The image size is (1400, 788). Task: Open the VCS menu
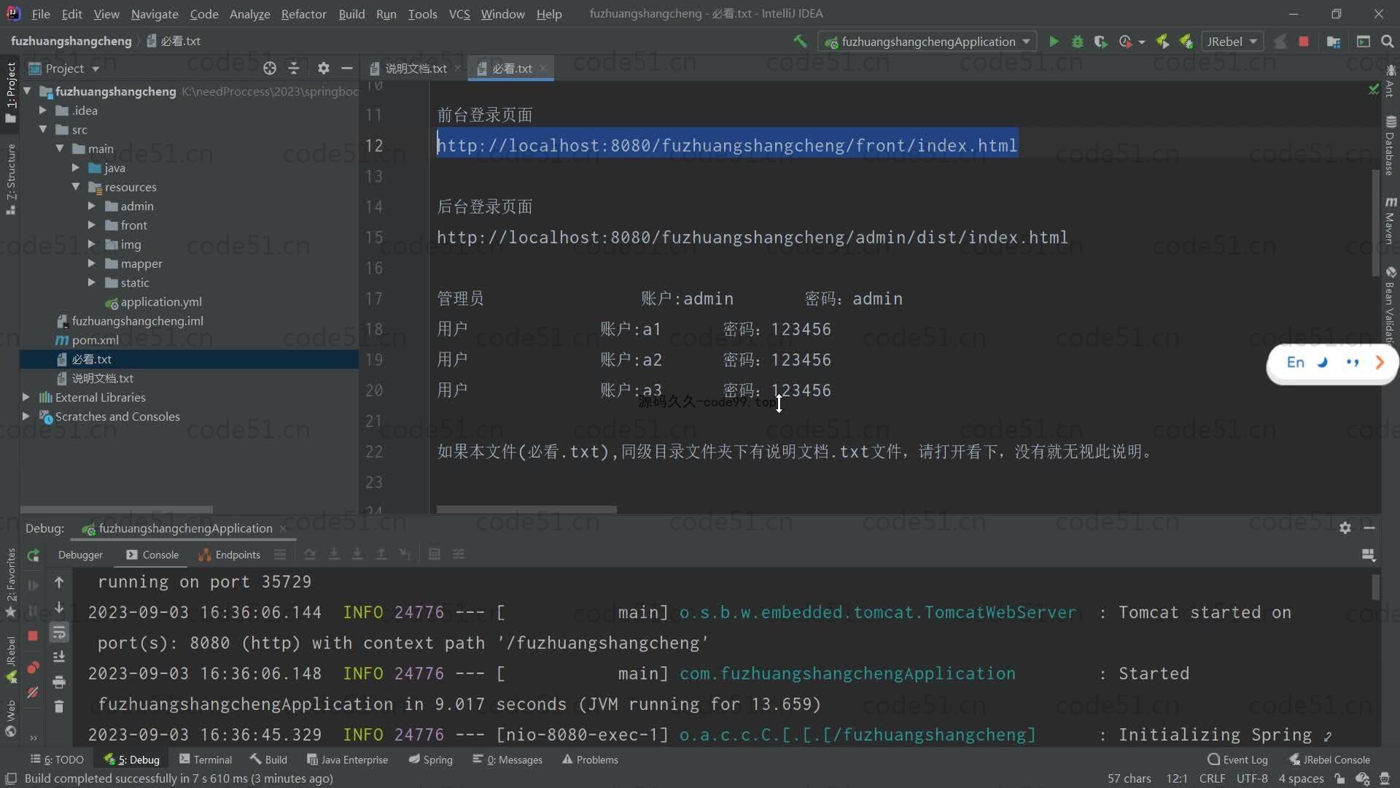[459, 14]
